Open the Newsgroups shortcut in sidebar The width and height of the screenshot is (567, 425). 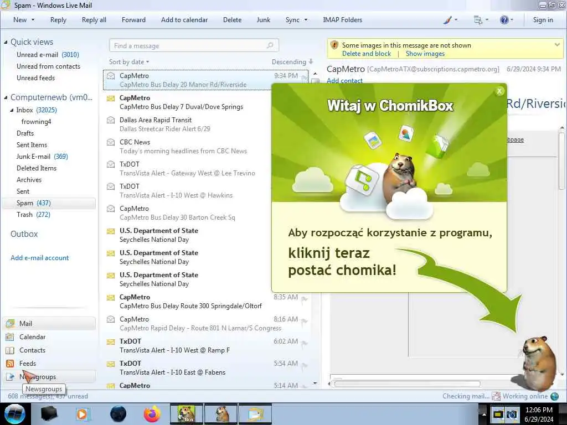[49, 376]
